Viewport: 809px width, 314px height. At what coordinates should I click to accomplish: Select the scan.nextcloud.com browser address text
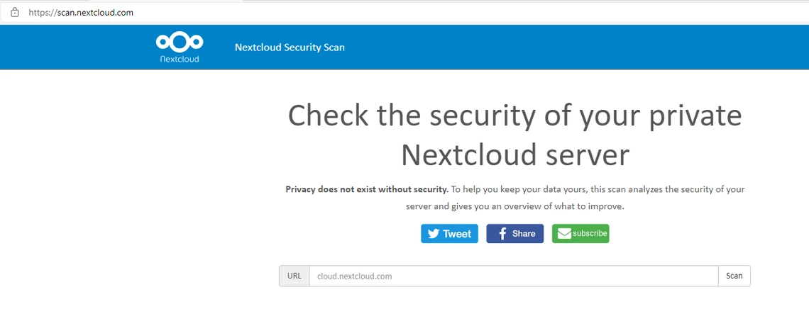point(81,13)
